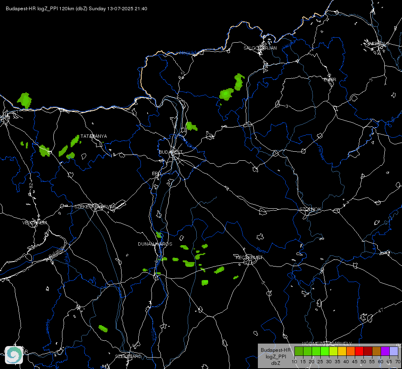
Task: Select the 50–55 dBZ dark red legend swatch
Action: coord(368,351)
